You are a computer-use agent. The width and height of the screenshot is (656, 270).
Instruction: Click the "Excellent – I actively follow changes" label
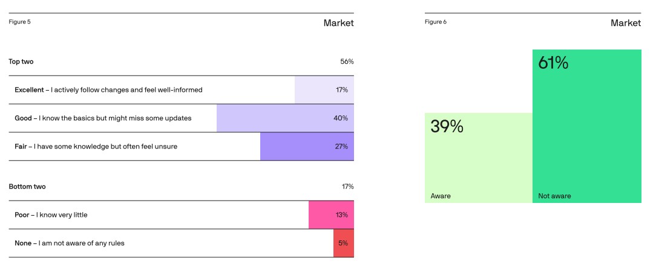point(108,90)
